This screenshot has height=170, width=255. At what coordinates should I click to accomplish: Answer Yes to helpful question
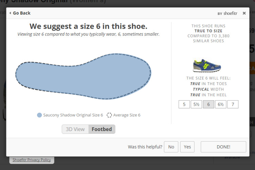[x=187, y=147]
